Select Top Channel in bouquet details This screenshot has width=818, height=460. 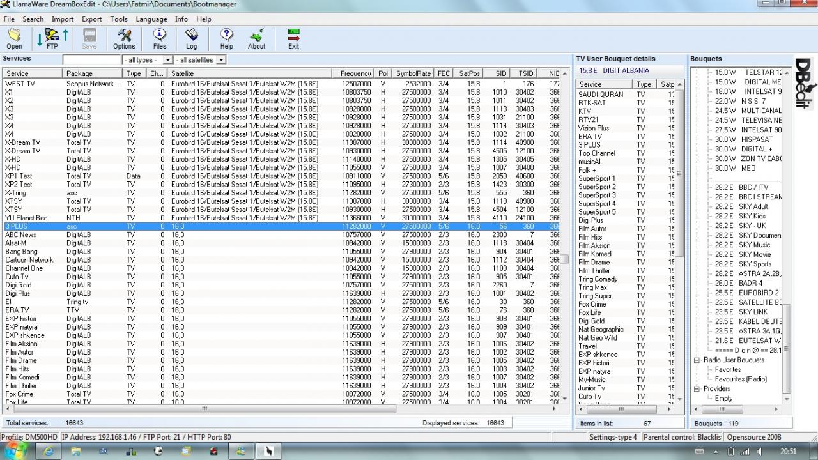pos(597,153)
